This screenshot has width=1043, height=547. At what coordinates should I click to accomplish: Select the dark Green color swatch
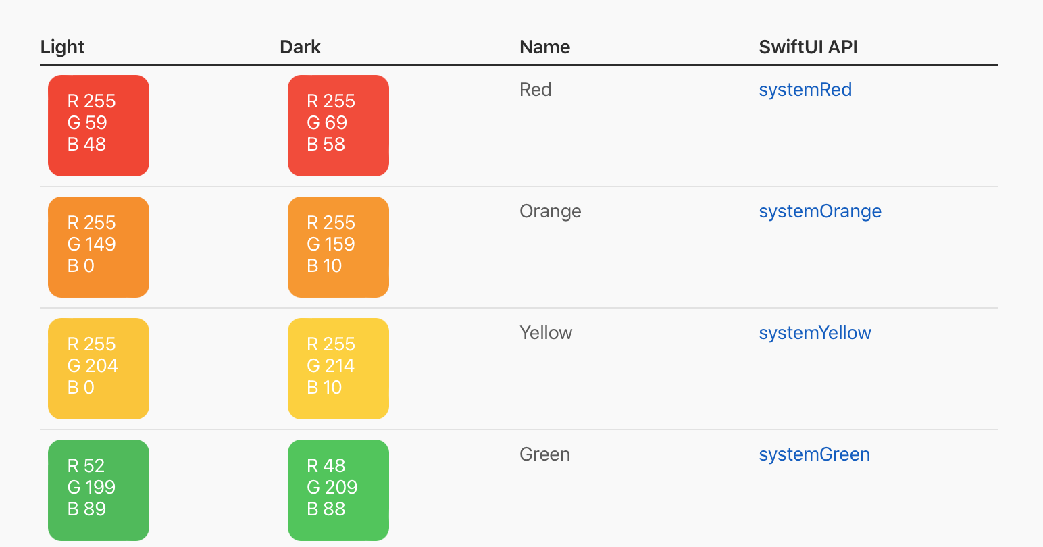pos(338,490)
